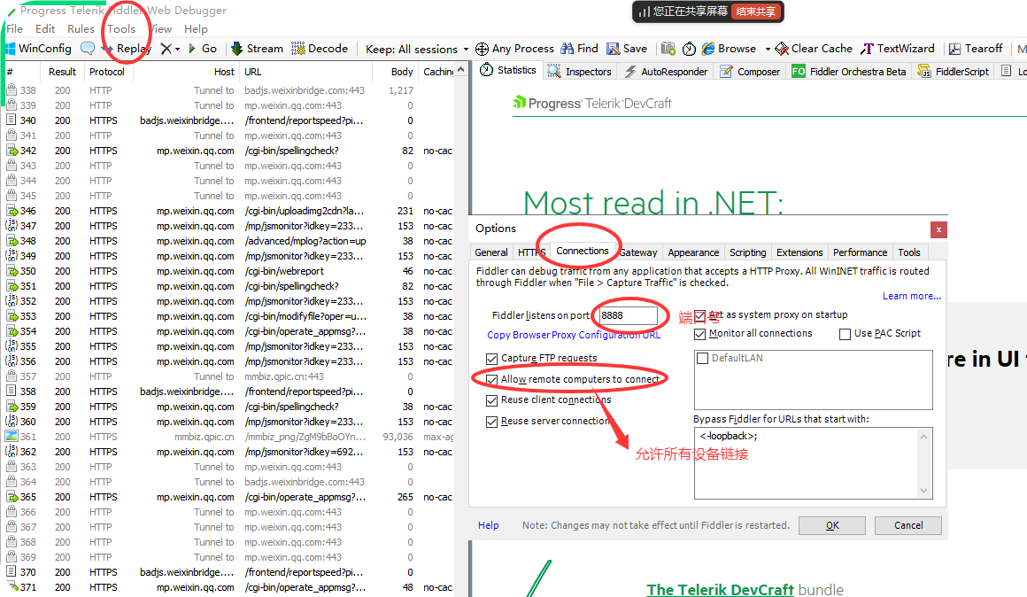Open WinConfig from the toolbar

click(x=37, y=49)
